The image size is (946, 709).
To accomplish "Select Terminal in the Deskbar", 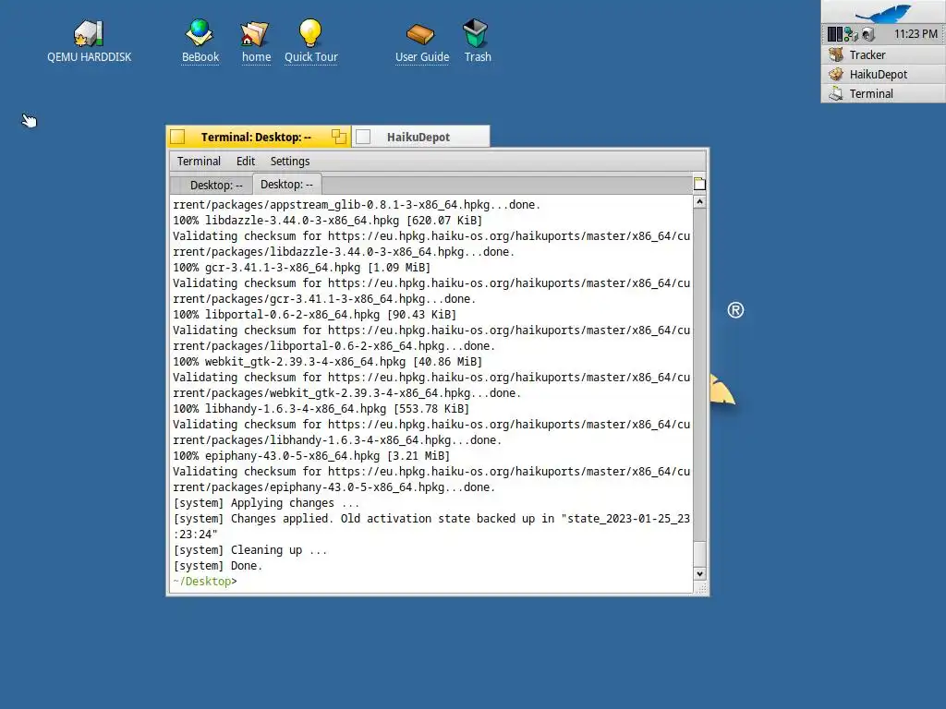I will (x=883, y=93).
